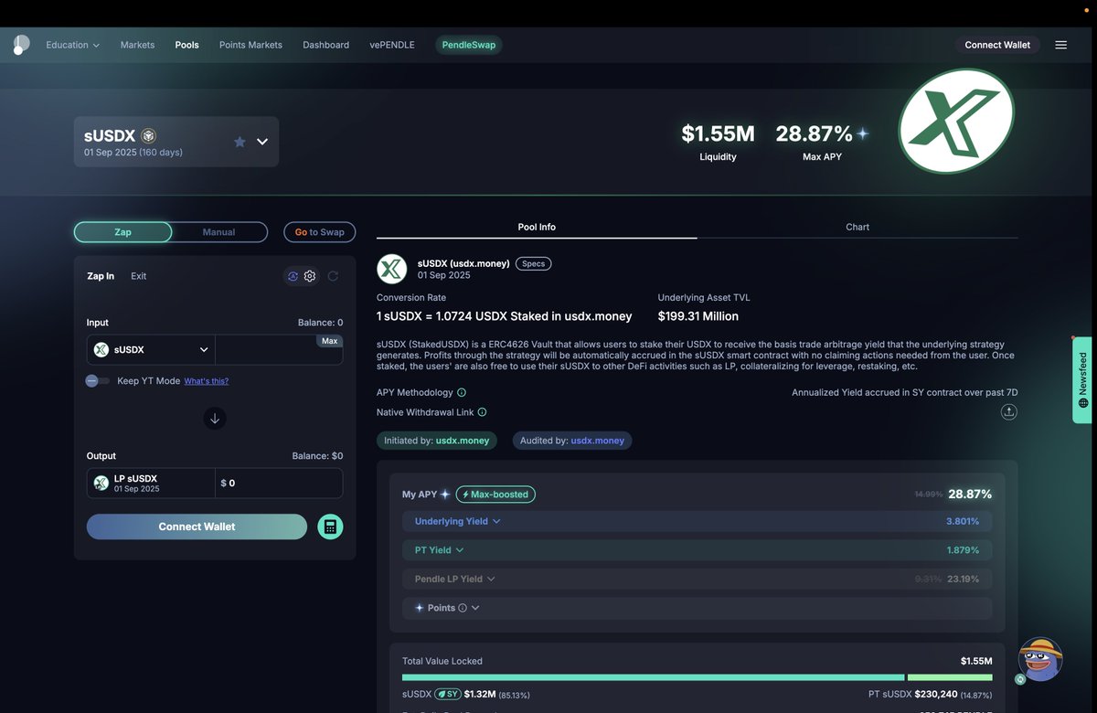Expand the PT Yield row
1097x713 pixels.
pyautogui.click(x=697, y=550)
